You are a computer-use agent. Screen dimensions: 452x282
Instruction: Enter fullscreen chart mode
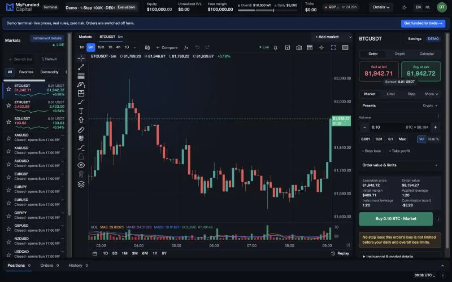point(333,47)
